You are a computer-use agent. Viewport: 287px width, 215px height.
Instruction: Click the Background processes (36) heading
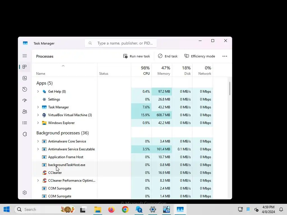[x=63, y=133]
